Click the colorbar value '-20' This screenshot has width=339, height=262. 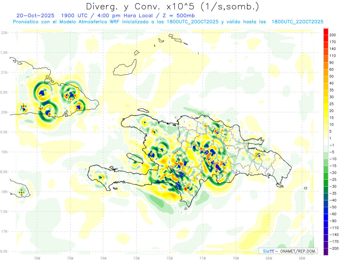coord(333,173)
